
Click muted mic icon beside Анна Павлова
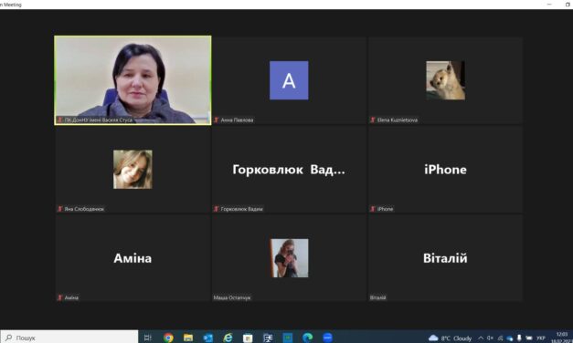click(x=217, y=120)
